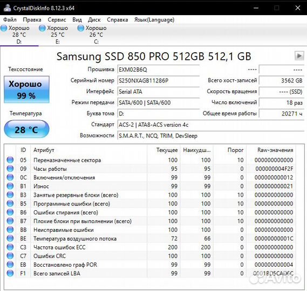
Task: Click the total host writes value 3562 GB
Action: pos(281,80)
